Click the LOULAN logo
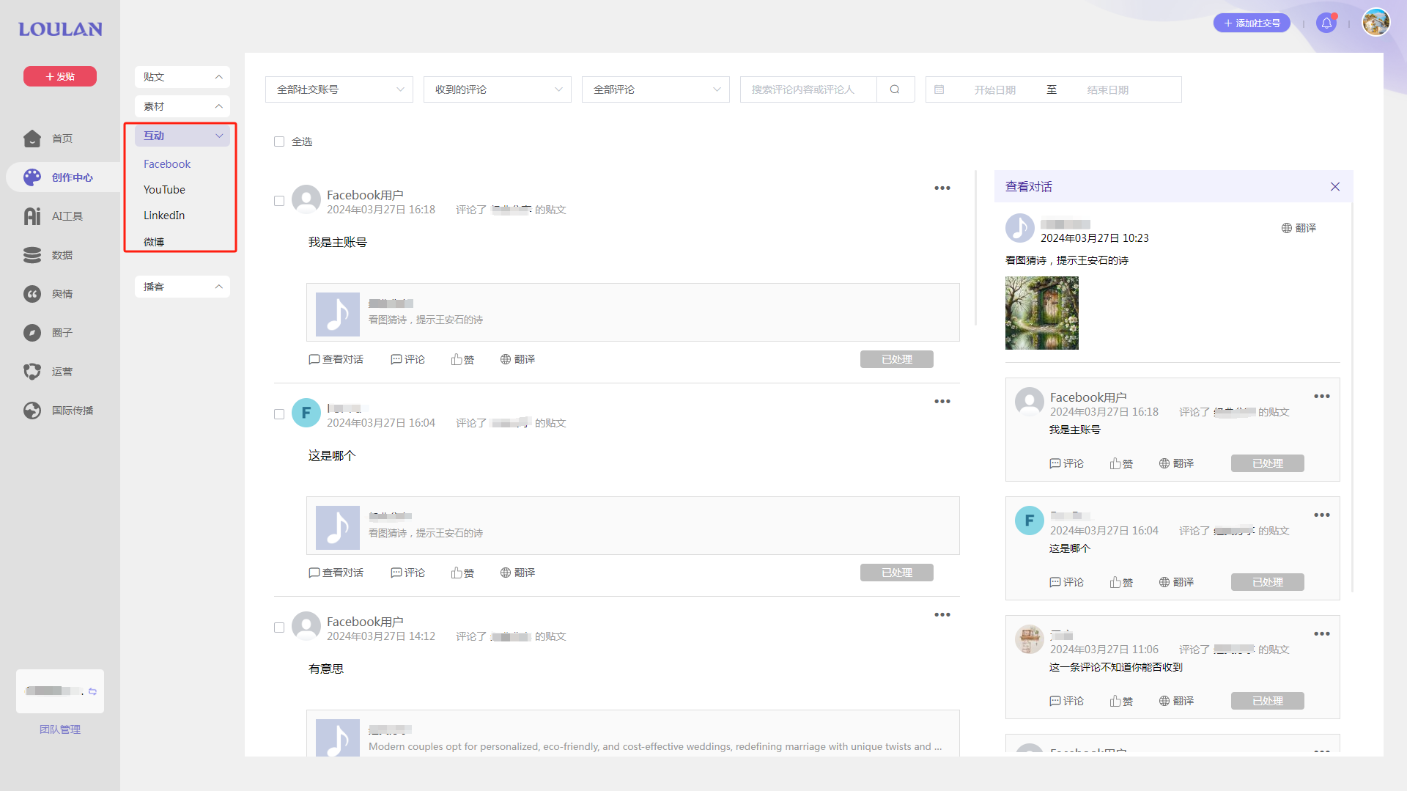Screen dimensions: 1407x791 click(60, 29)
